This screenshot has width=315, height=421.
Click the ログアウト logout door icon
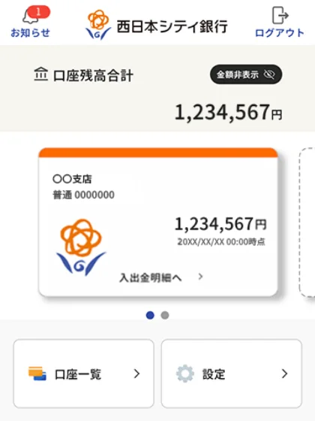click(x=280, y=15)
